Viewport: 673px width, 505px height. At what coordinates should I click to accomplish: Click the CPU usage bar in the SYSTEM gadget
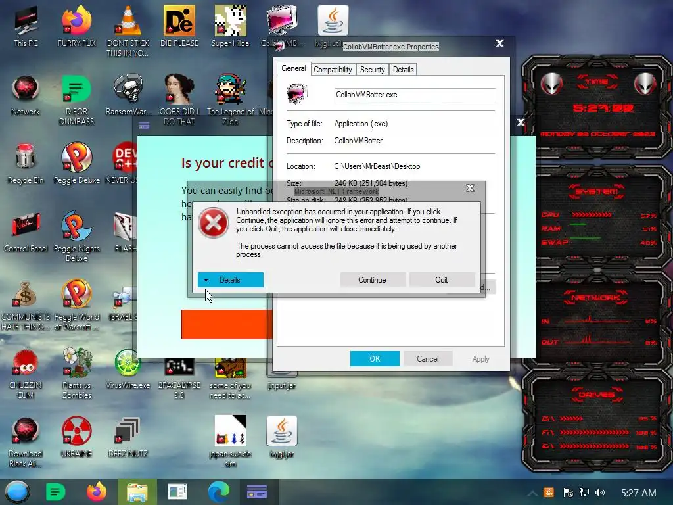point(592,214)
